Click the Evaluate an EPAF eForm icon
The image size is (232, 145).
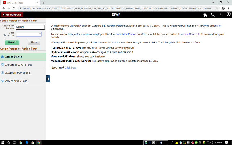2,65
